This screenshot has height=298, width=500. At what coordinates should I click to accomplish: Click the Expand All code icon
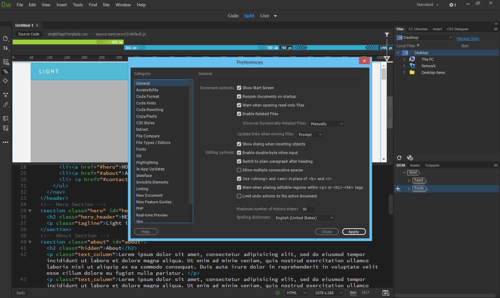(6, 95)
